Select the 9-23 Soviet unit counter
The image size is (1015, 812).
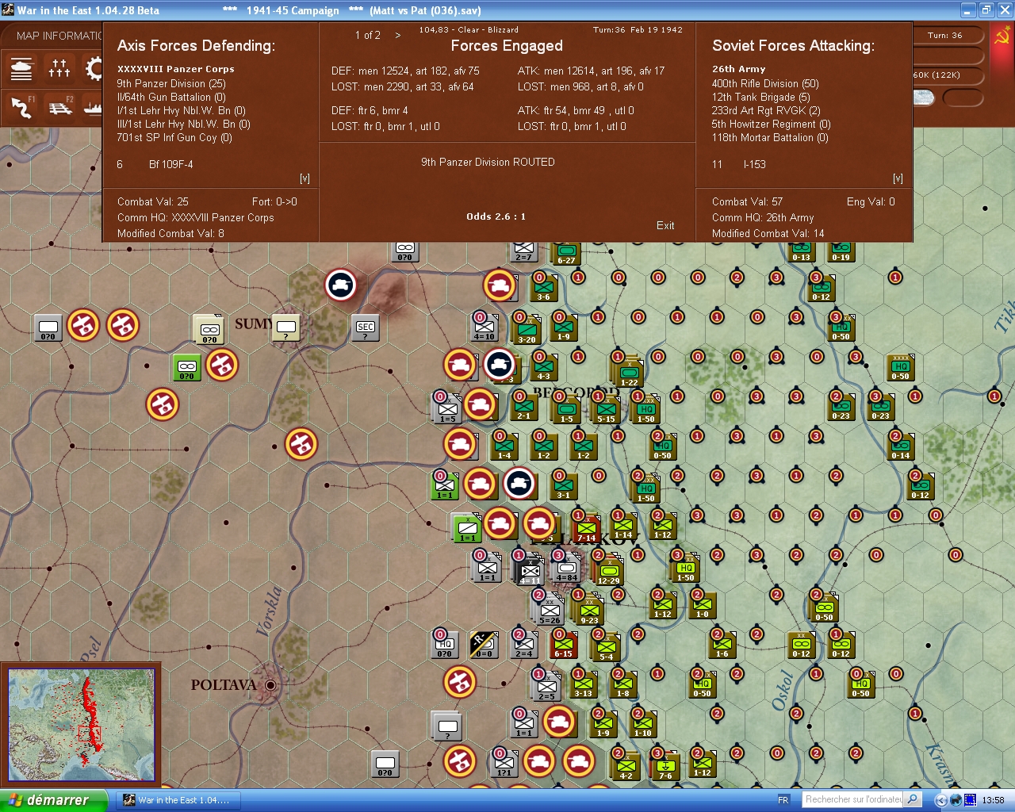click(589, 611)
